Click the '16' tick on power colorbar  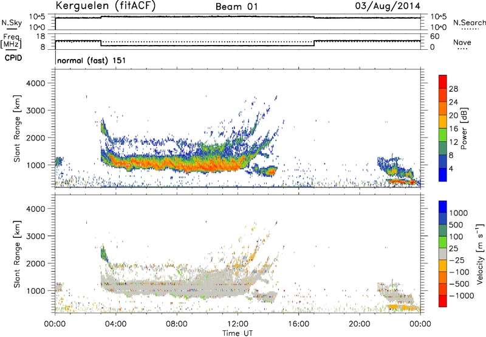point(453,129)
